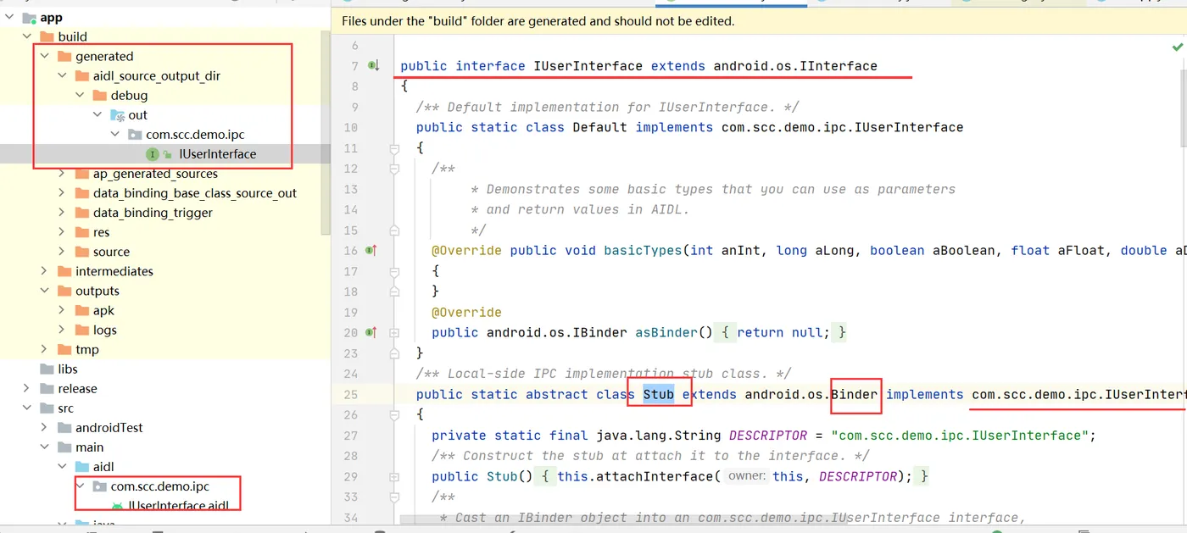Click the ap_generated_sources folder icon
The height and width of the screenshot is (533, 1187).
[x=81, y=173]
